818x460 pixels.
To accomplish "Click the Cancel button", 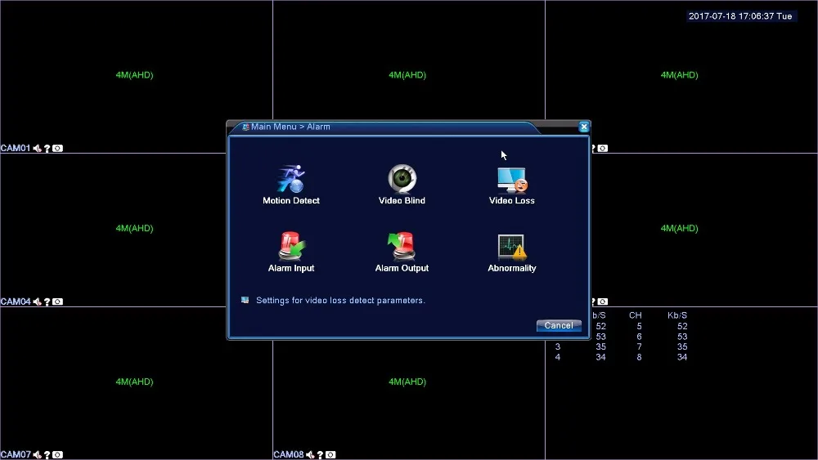I will point(559,325).
